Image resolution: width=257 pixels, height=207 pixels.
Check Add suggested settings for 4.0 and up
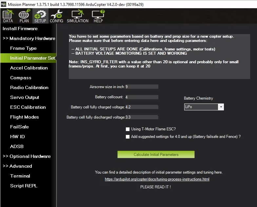click(x=128, y=137)
